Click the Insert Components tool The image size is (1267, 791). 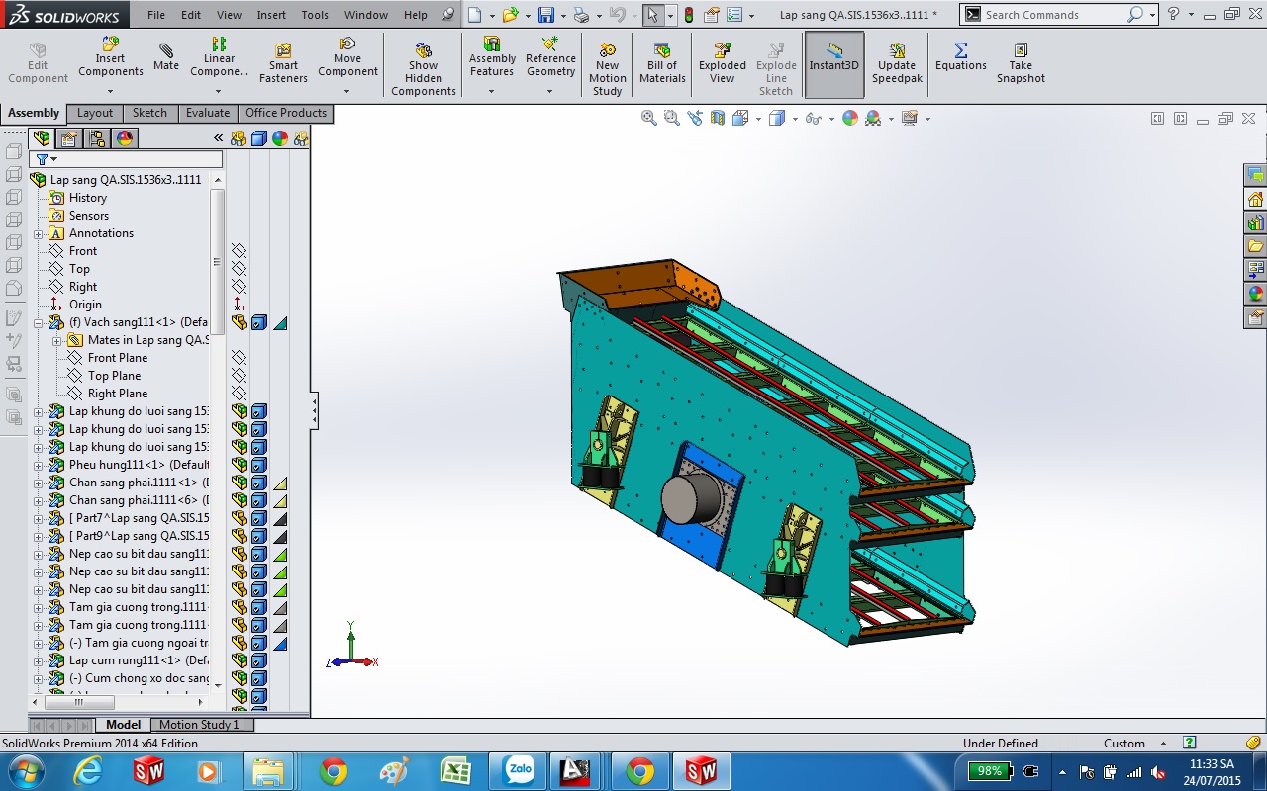point(111,57)
